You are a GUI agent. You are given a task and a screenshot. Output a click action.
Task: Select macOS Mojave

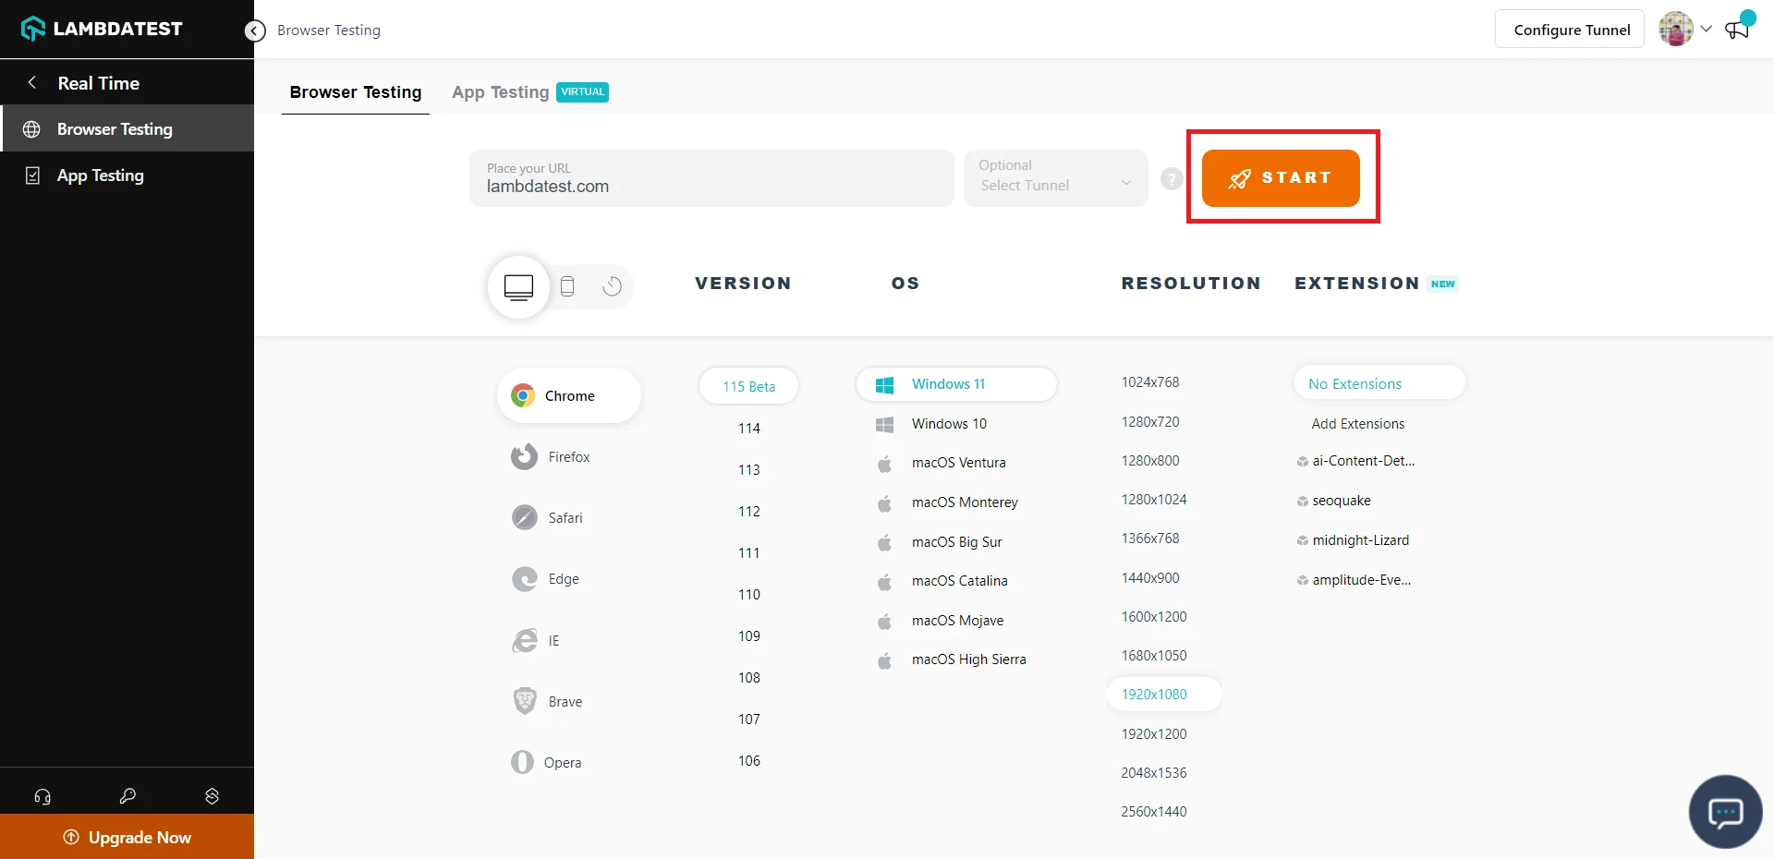point(940,620)
